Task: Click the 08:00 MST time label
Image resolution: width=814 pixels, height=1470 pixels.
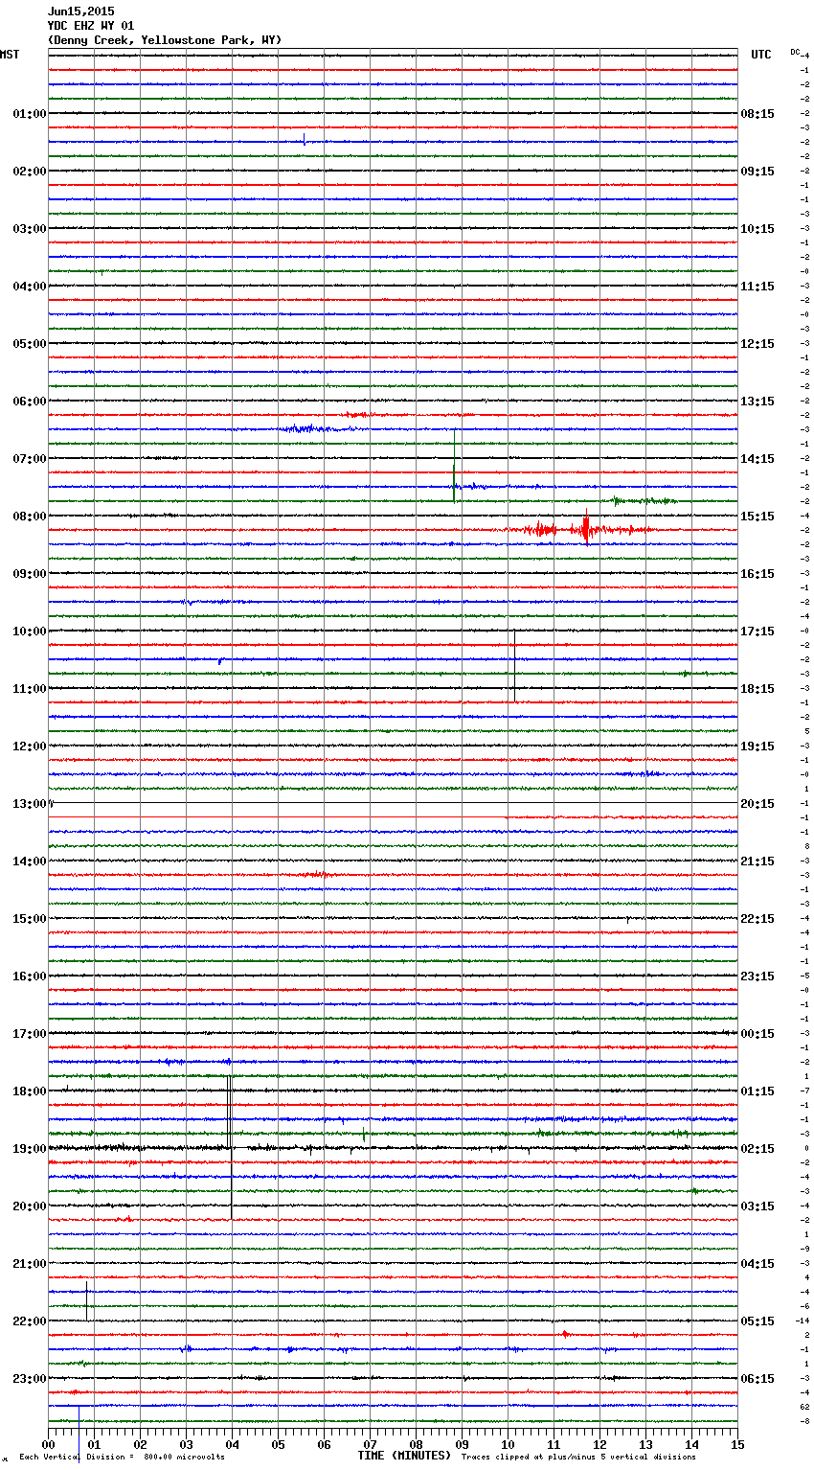Action: click(x=29, y=517)
